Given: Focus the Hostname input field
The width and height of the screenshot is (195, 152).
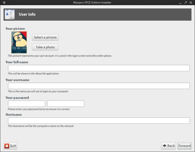Looking at the screenshot, I should [99, 120].
